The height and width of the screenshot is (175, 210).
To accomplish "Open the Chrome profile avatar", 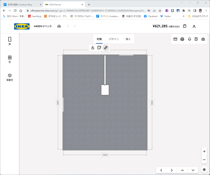I will click(200, 11).
